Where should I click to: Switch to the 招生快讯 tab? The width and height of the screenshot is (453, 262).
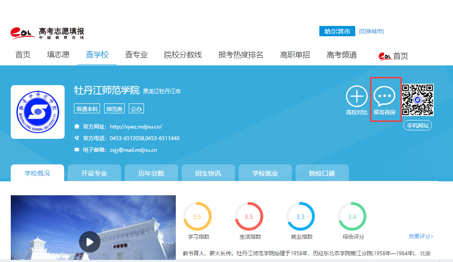click(x=208, y=173)
